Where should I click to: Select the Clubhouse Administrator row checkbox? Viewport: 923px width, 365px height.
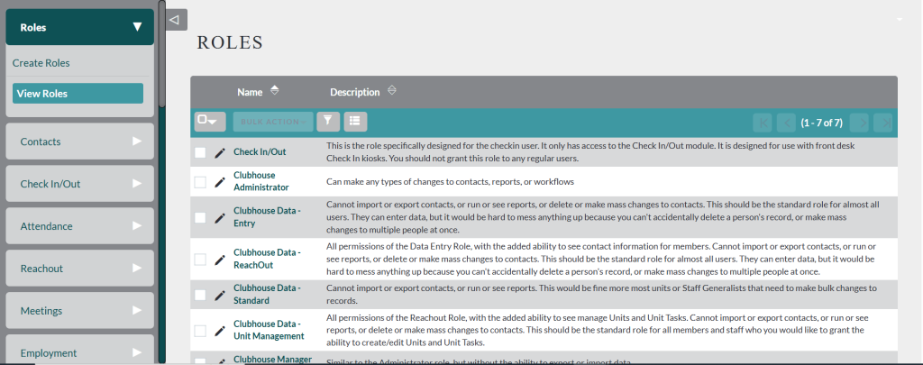coord(200,182)
